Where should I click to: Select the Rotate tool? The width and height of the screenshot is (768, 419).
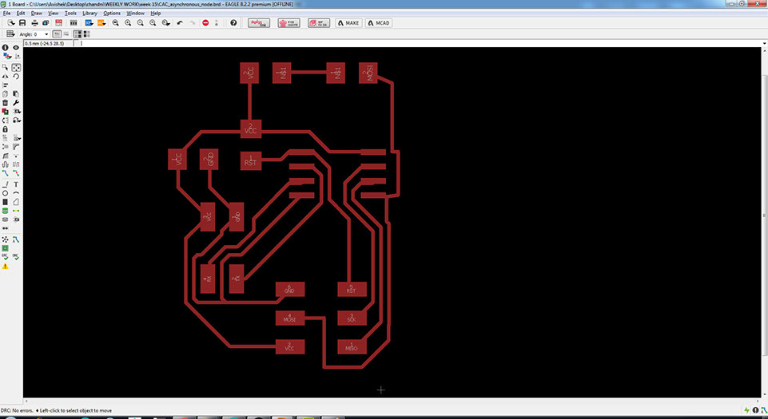pyautogui.click(x=16, y=77)
